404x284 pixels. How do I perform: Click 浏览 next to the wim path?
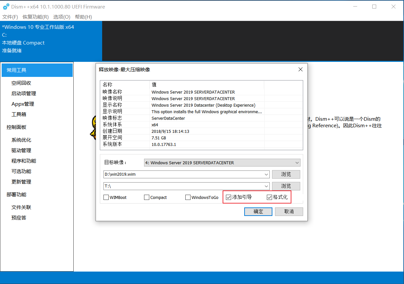pos(286,174)
